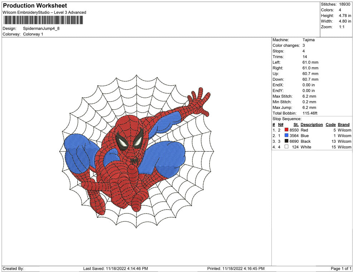Click the 'Page 1 of 1' footer
The width and height of the screenshot is (354, 272).
coord(341,268)
